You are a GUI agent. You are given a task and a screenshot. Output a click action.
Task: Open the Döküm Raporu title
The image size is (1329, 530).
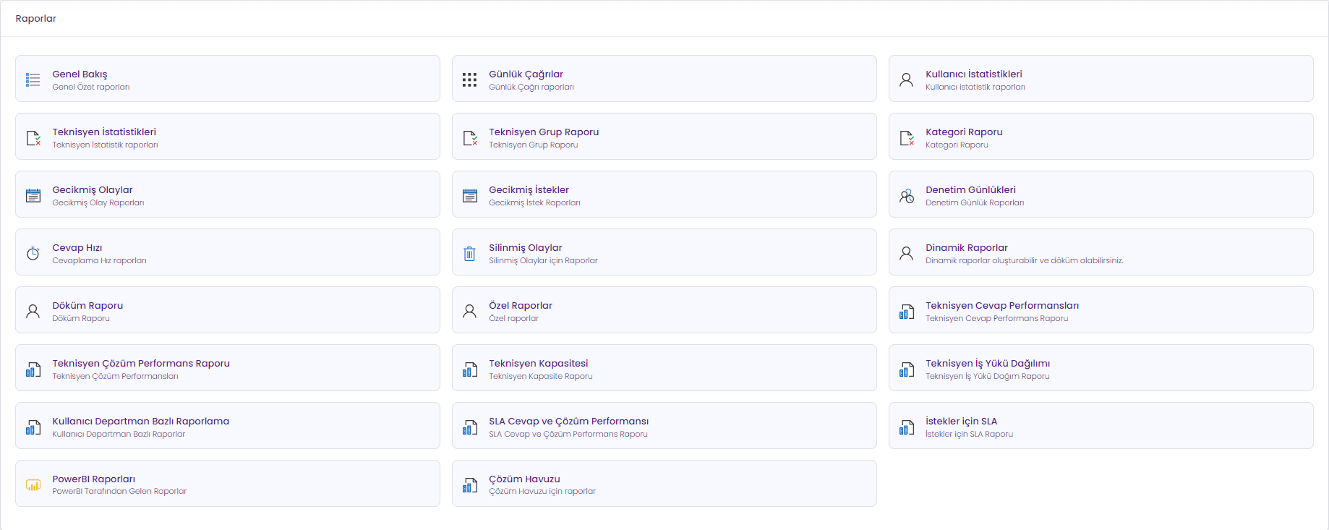click(x=87, y=305)
